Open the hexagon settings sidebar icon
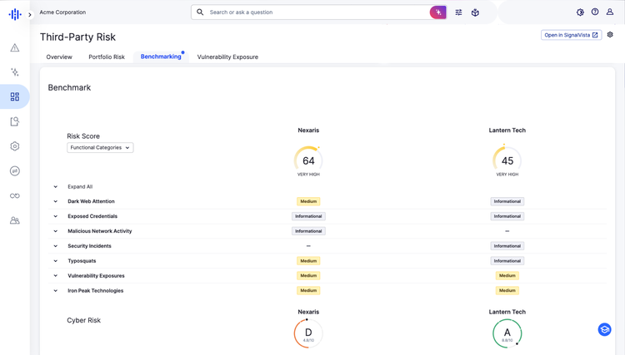The width and height of the screenshot is (625, 355). coord(15,145)
